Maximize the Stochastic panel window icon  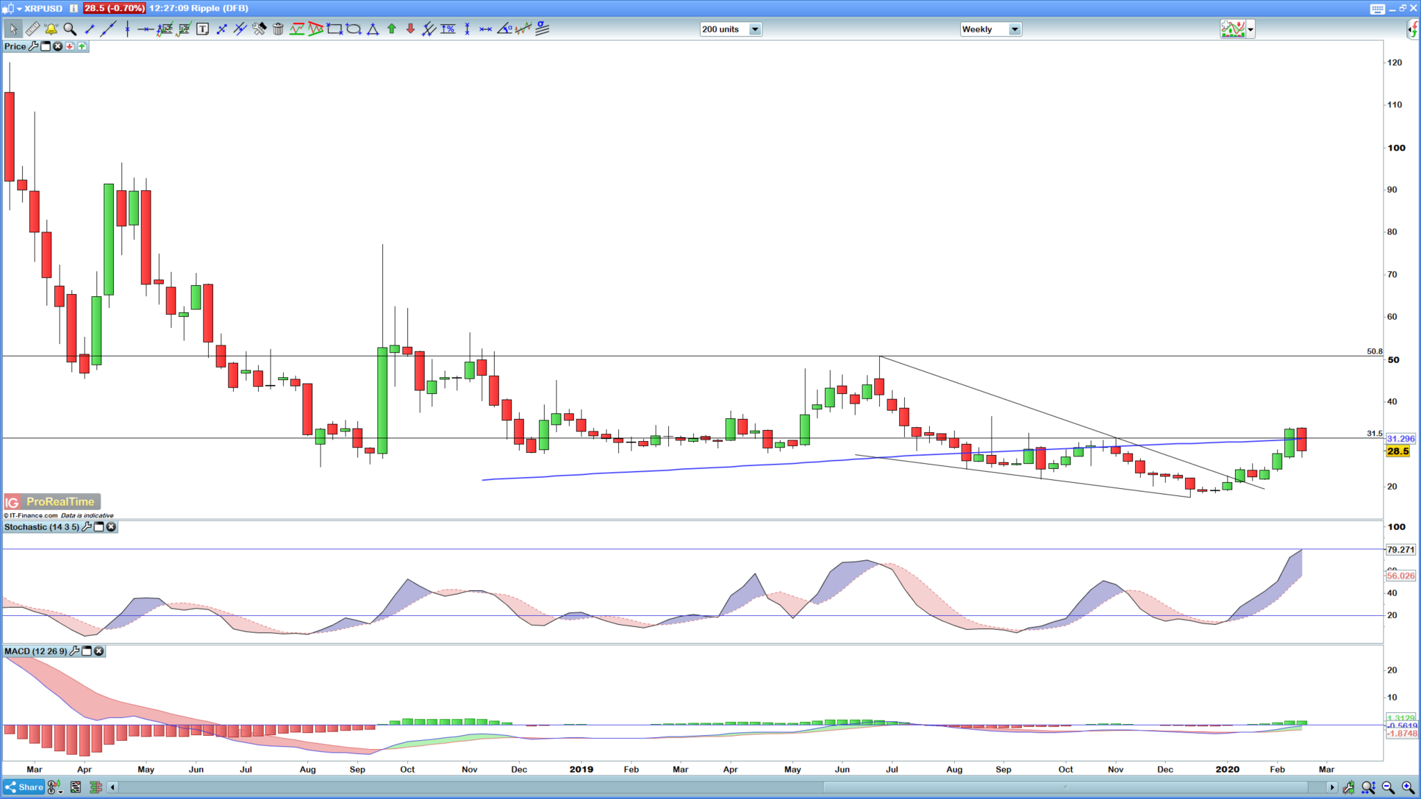[x=99, y=527]
